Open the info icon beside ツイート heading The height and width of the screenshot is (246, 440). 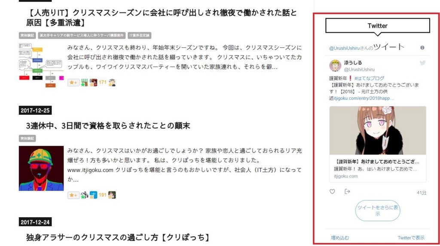click(x=422, y=48)
